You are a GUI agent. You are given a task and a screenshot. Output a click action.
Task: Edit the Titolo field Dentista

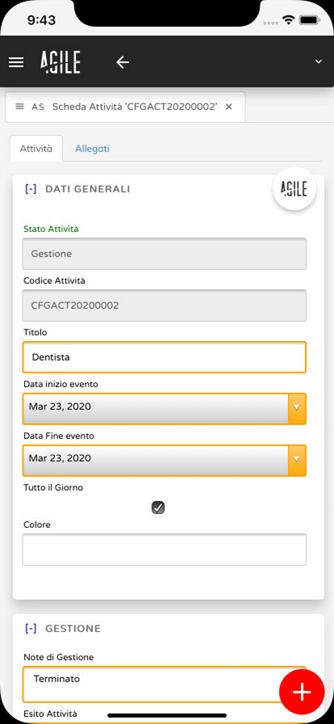(x=164, y=357)
